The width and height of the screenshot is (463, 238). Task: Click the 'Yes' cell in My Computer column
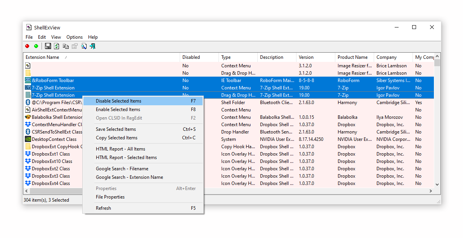point(418,103)
